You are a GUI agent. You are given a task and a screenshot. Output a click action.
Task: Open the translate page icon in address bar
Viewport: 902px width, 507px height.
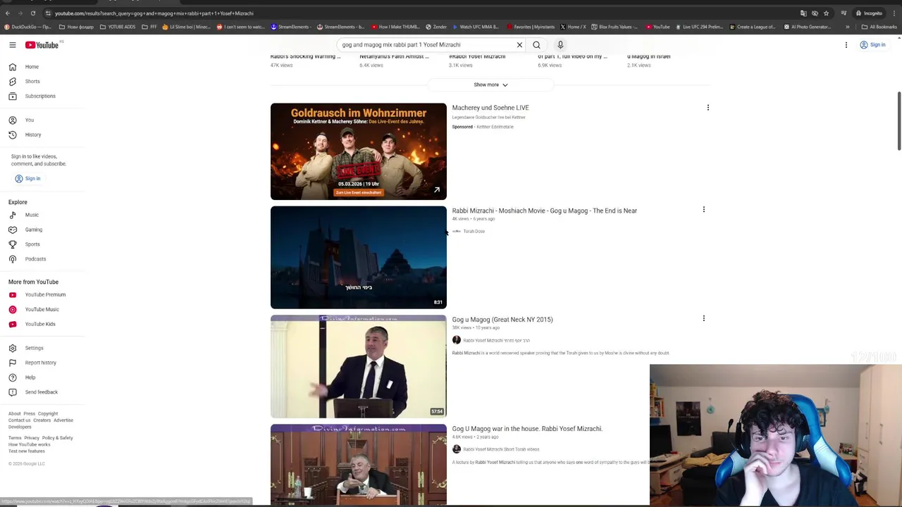point(803,13)
